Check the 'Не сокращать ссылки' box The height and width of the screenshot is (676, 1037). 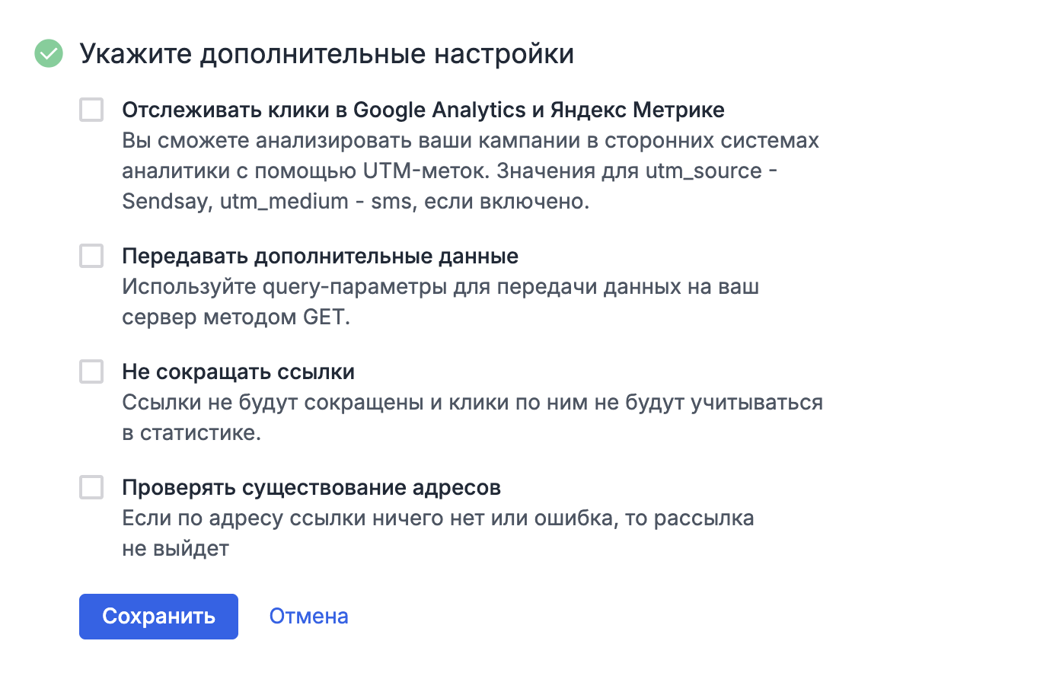pyautogui.click(x=91, y=372)
